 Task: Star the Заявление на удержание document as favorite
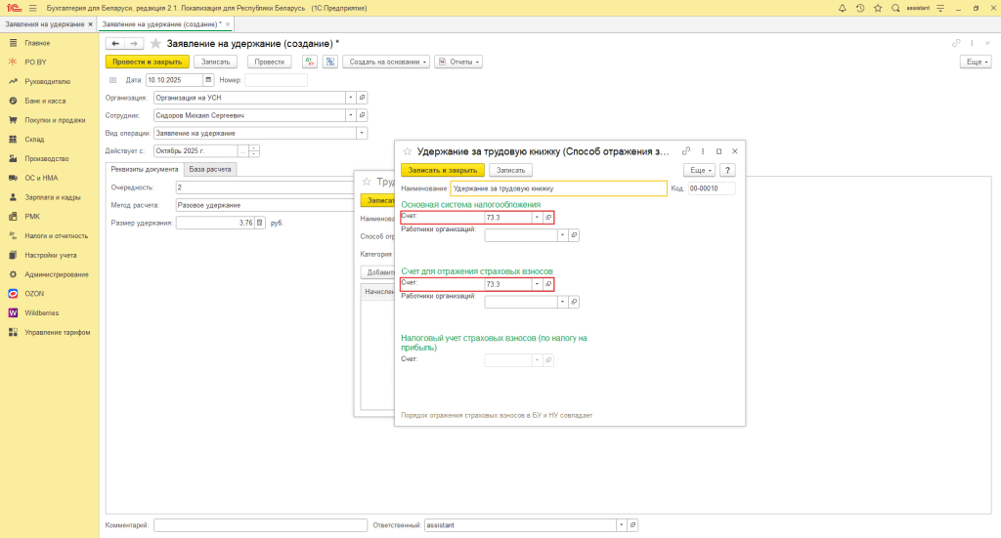[x=155, y=44]
